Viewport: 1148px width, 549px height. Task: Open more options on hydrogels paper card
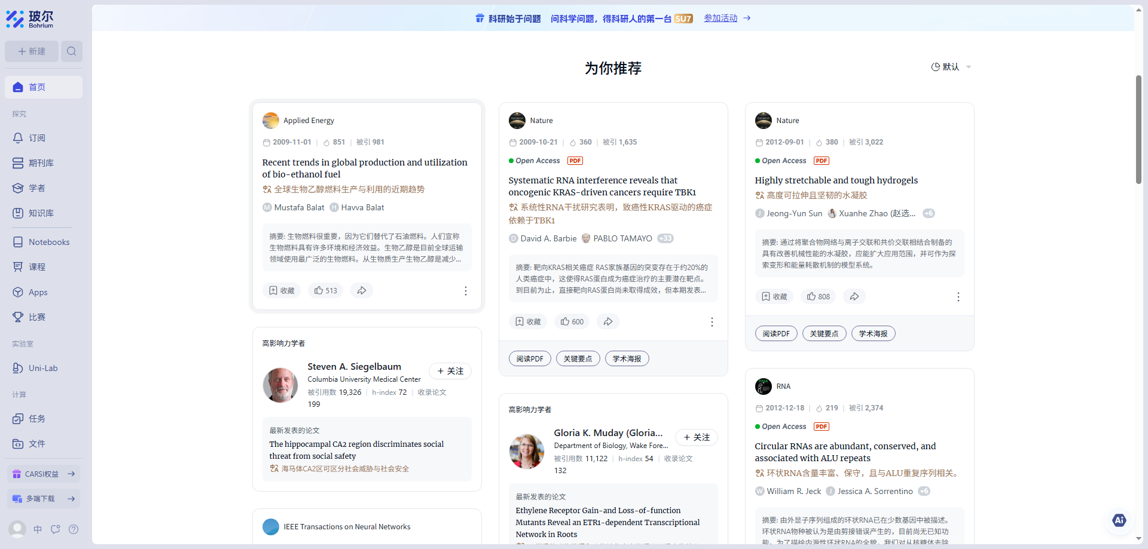[x=958, y=297]
